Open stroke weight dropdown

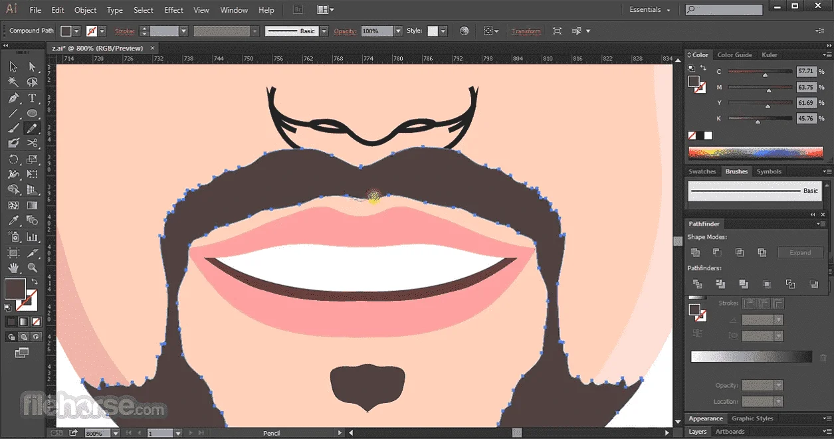pyautogui.click(x=183, y=31)
